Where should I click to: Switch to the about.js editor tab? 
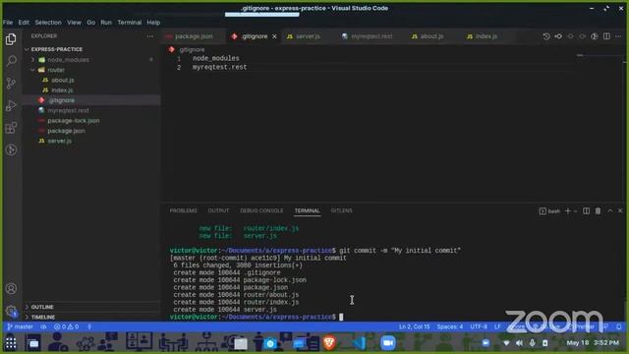[x=431, y=36]
